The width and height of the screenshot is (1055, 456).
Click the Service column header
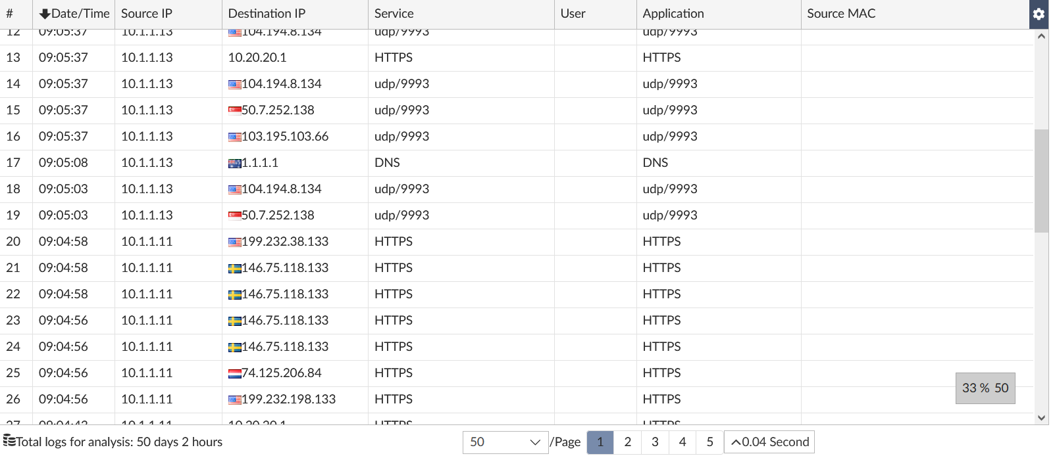(x=394, y=14)
